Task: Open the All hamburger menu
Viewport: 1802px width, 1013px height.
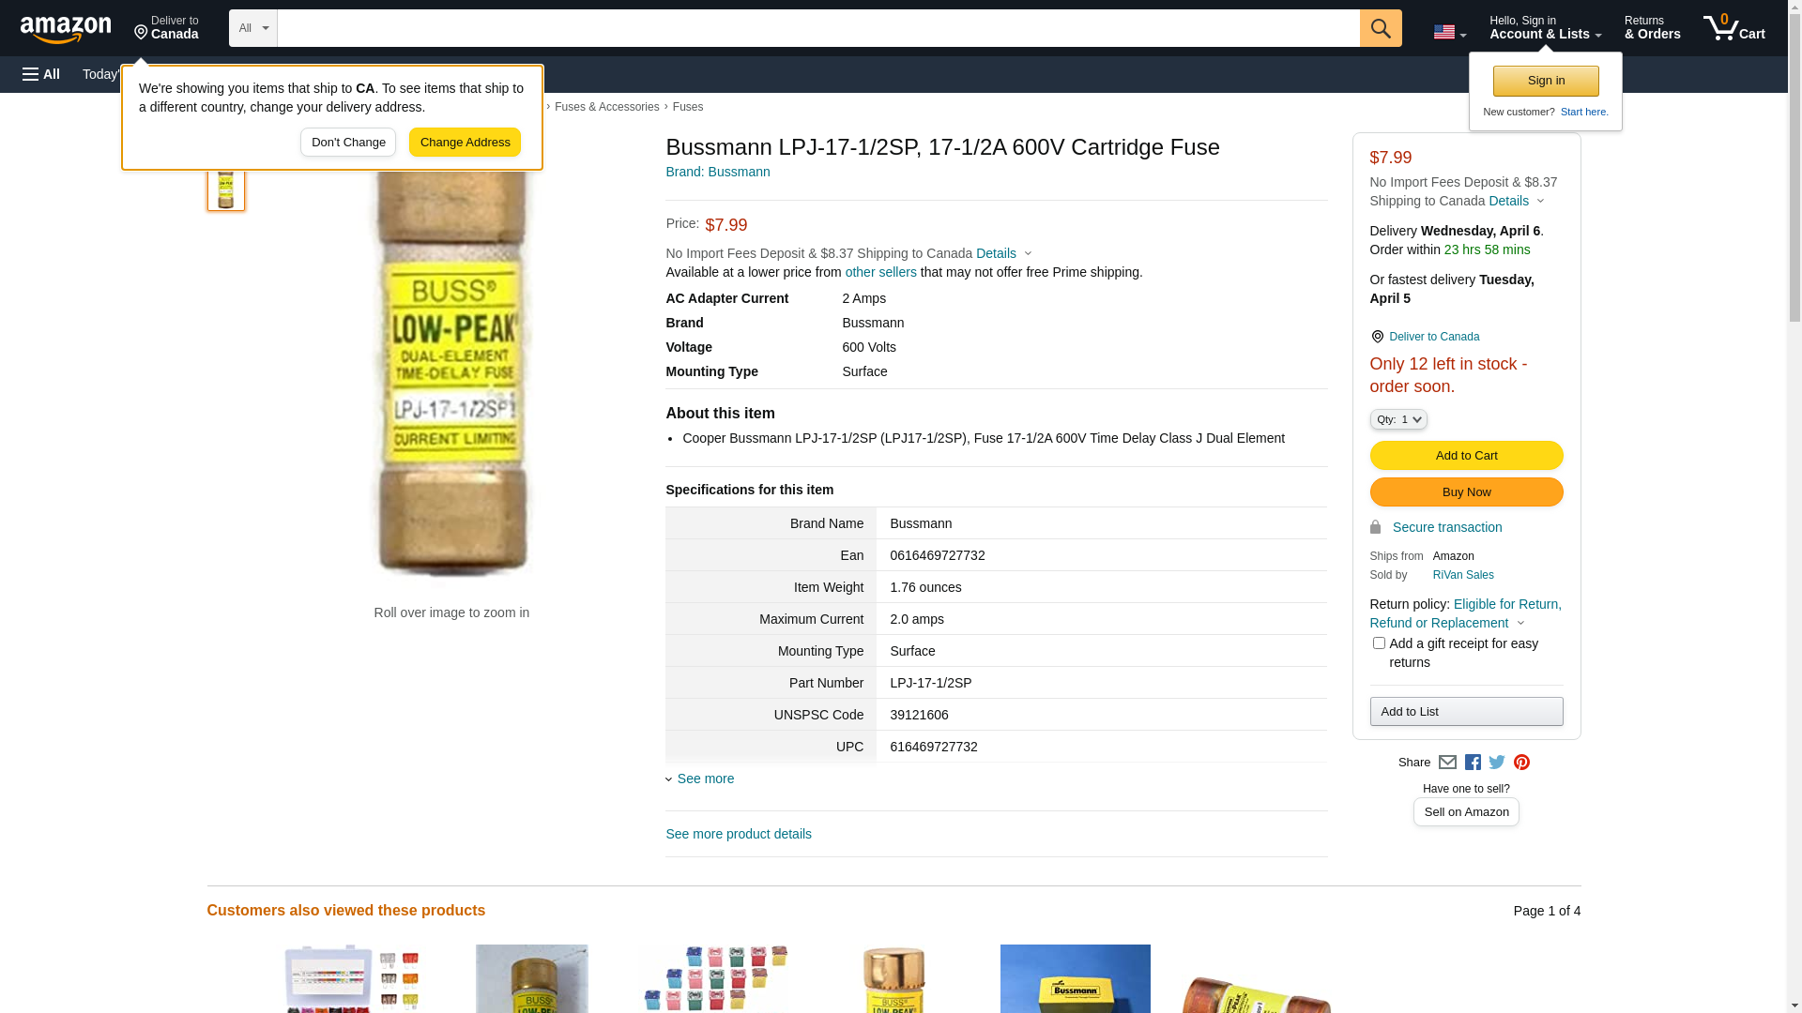Action: tap(41, 74)
